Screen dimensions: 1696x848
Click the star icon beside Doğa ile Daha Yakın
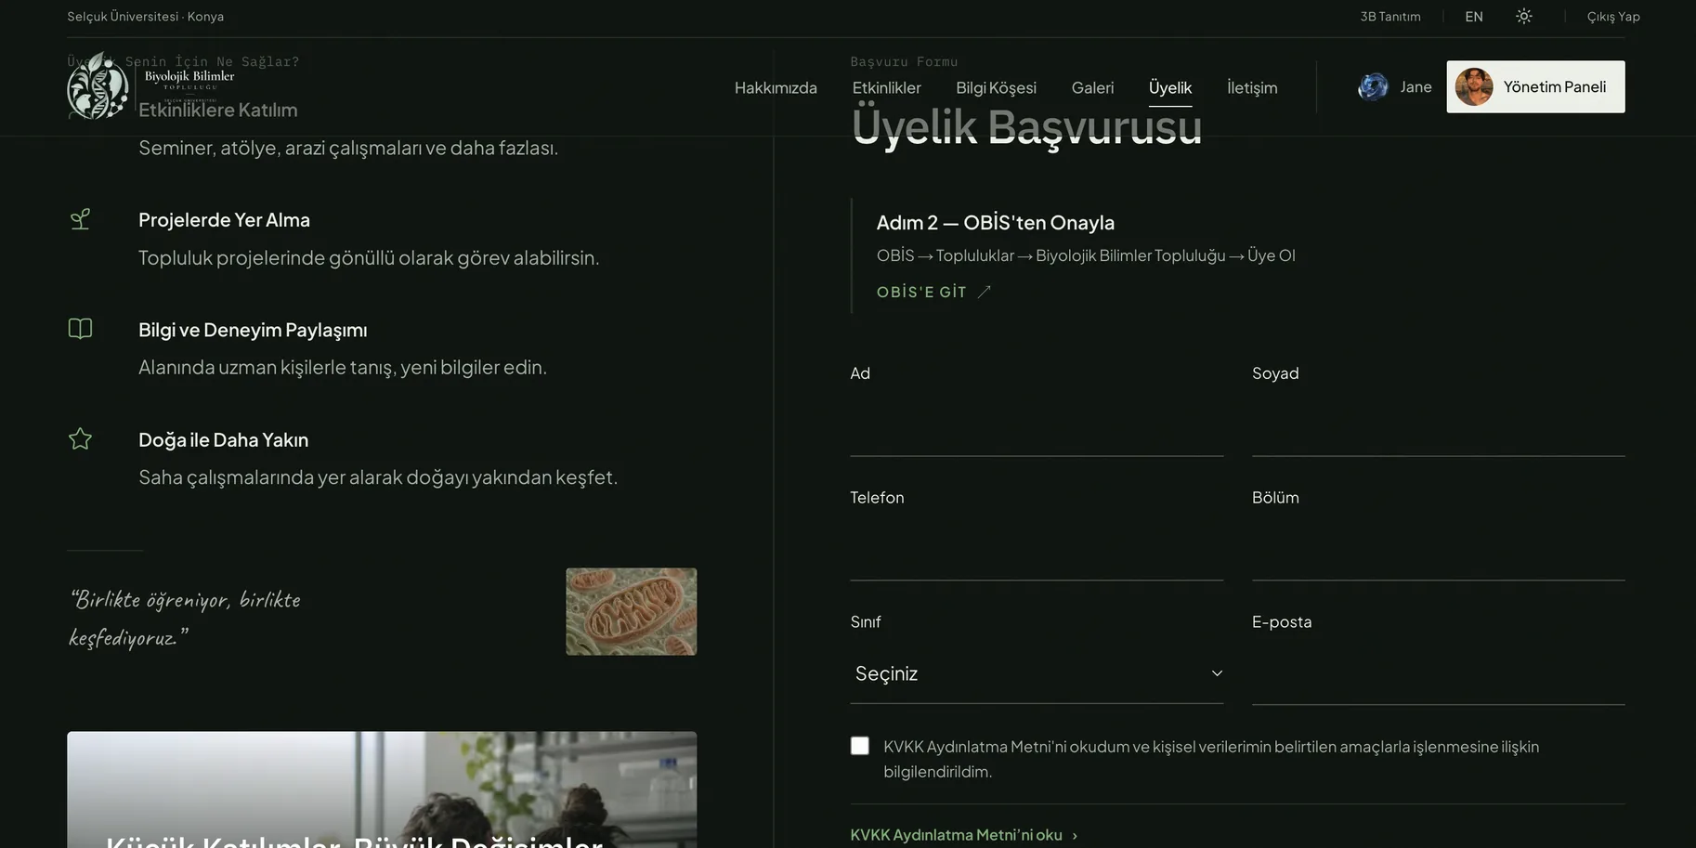[x=81, y=438]
